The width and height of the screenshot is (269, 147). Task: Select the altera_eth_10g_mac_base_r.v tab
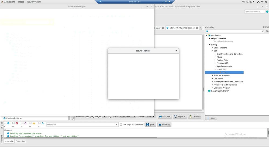coord(182,28)
